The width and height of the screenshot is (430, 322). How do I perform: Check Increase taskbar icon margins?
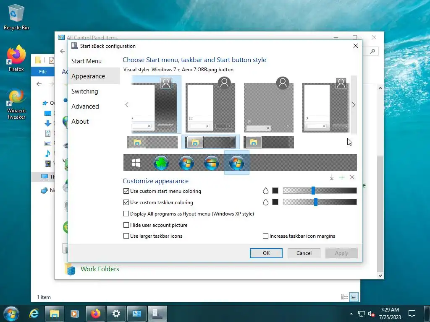[x=265, y=236]
